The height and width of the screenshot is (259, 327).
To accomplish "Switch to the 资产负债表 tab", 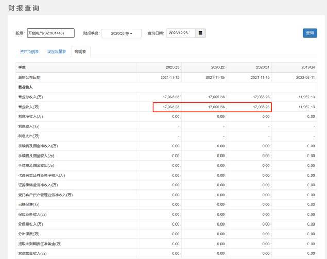I will (29, 51).
